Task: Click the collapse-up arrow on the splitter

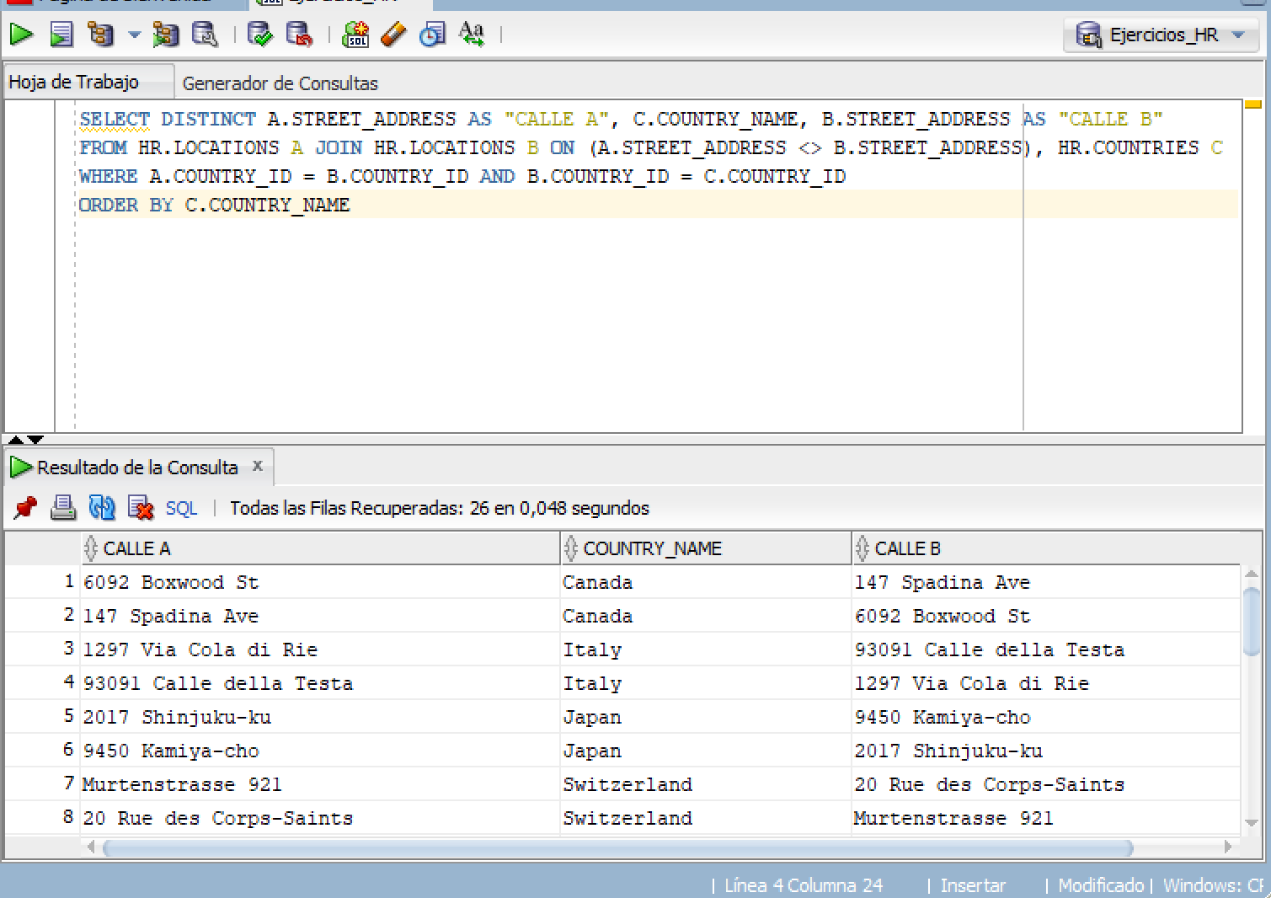Action: [x=15, y=440]
